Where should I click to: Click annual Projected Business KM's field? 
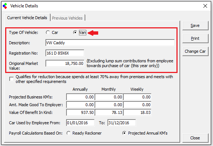point(80,97)
